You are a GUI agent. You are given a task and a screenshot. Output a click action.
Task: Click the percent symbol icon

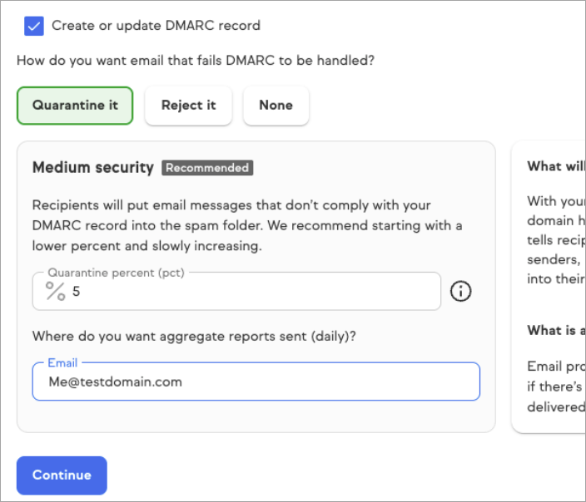pos(55,291)
